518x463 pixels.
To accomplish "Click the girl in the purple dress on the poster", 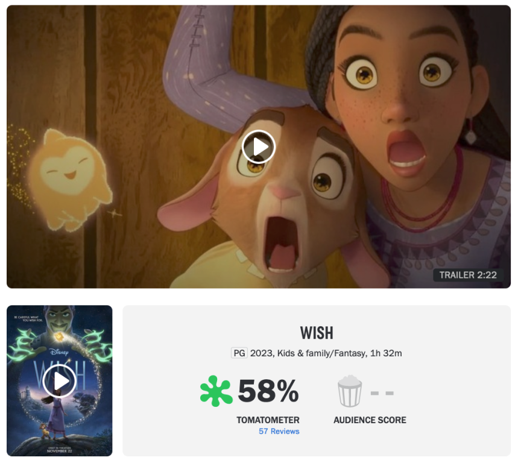I will pyautogui.click(x=56, y=415).
